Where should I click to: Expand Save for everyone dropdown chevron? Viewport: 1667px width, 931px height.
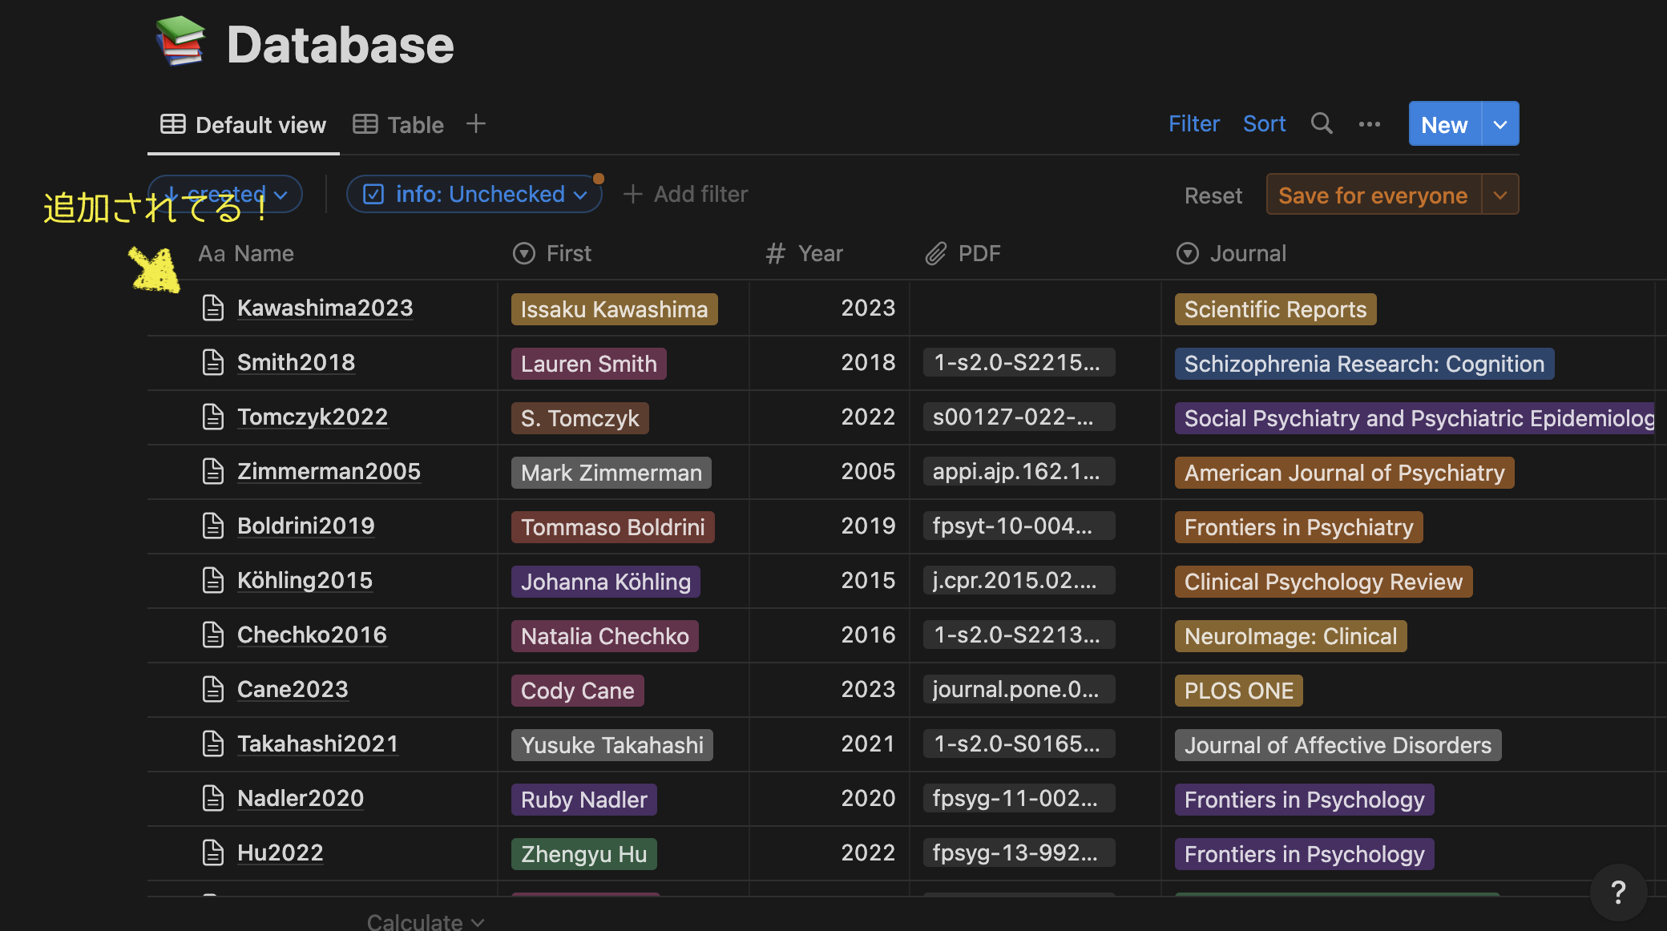[x=1500, y=195]
